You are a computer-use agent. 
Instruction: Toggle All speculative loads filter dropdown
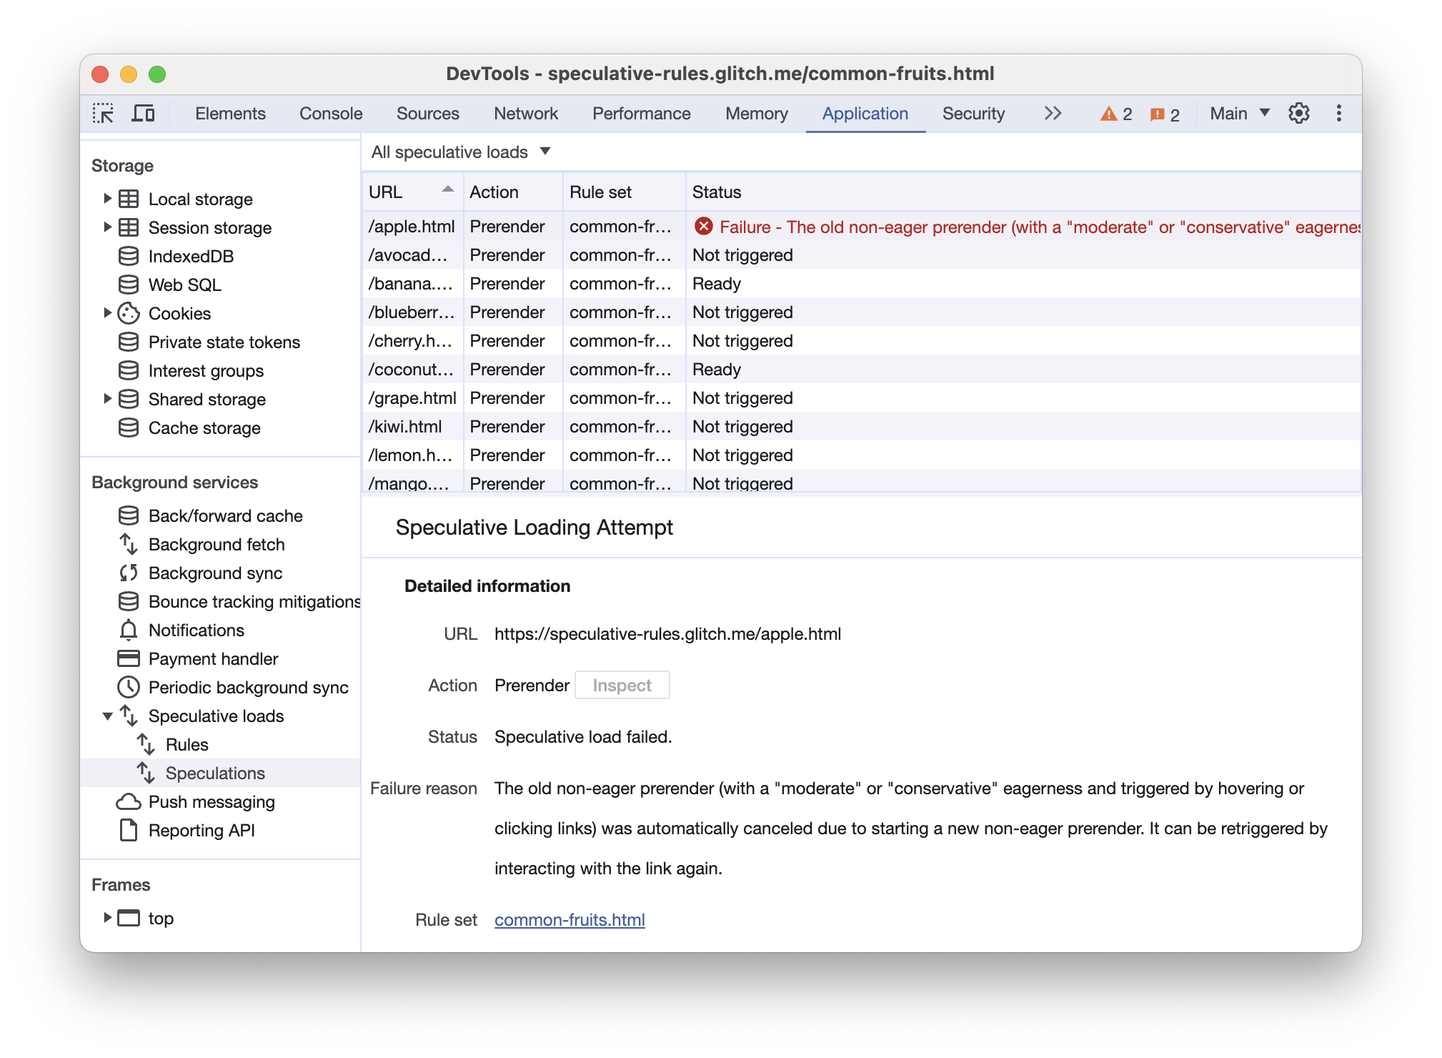(x=460, y=152)
